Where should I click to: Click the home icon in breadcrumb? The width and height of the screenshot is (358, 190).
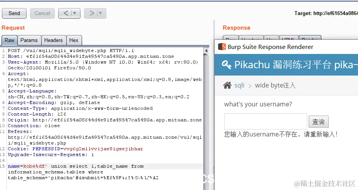[227, 85]
